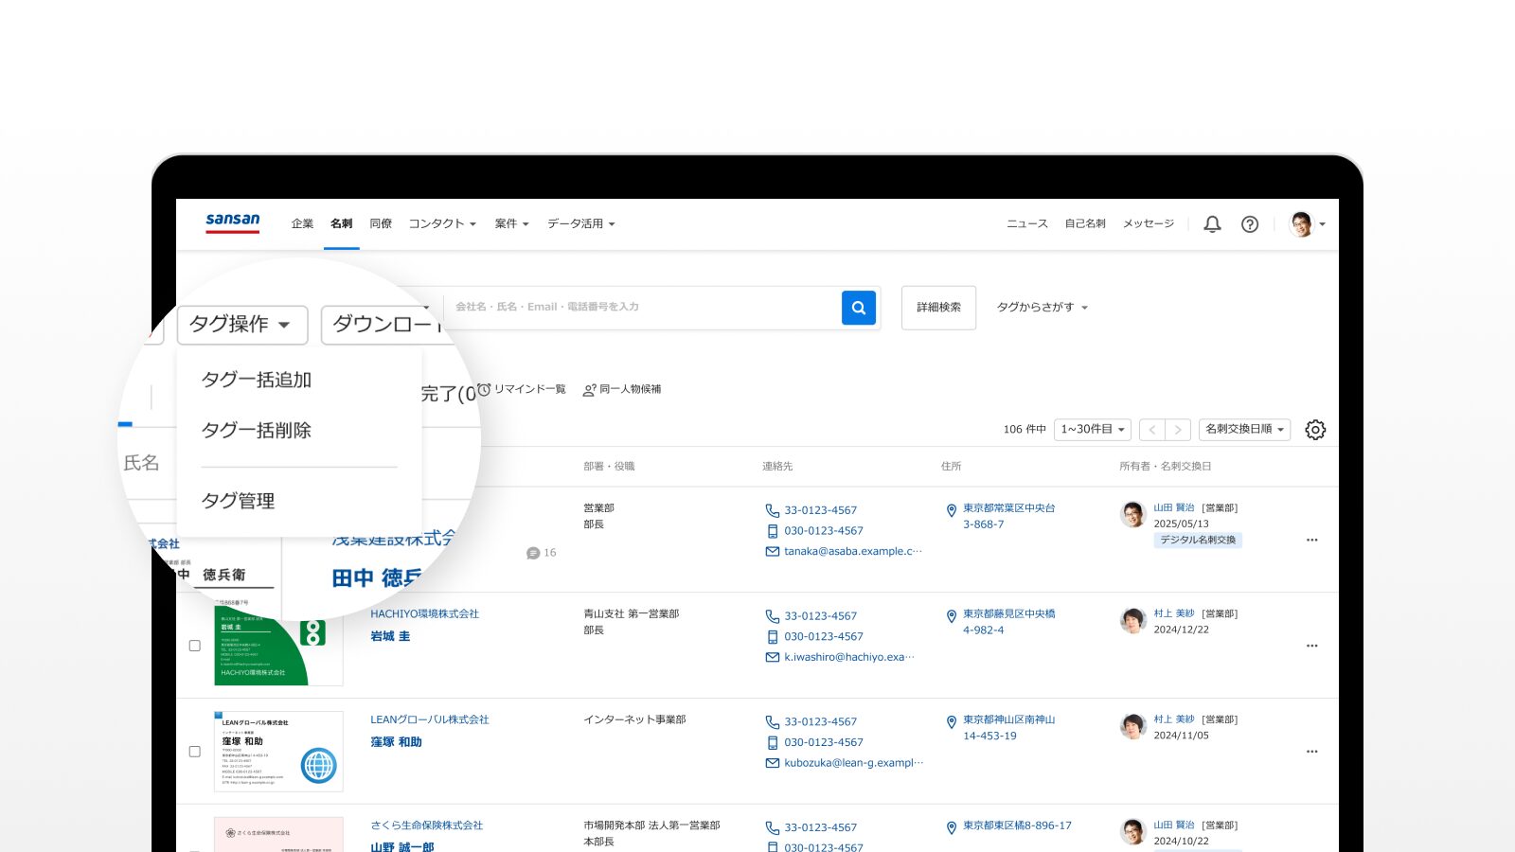
Task: Tick the checkbox for 窪塚 和助 card
Action: click(195, 752)
